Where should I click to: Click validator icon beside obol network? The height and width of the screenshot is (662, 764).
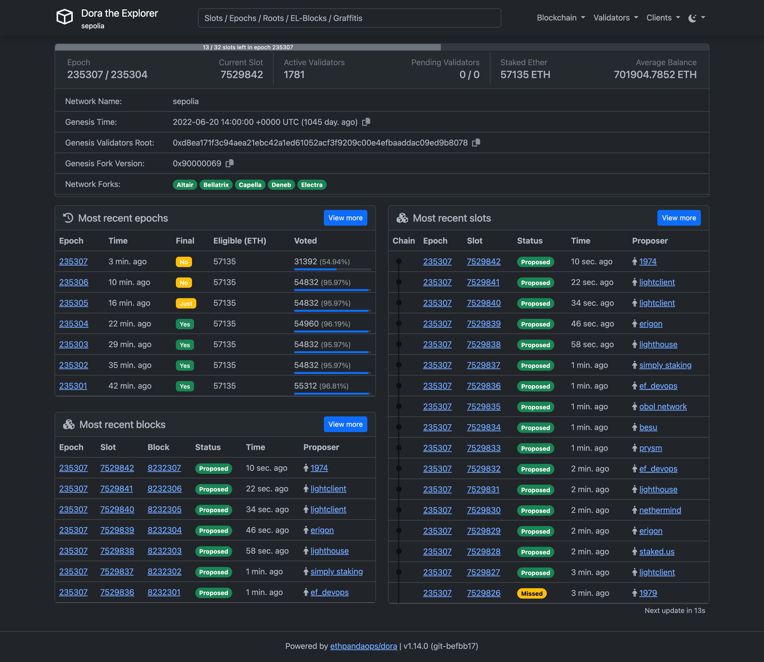[x=635, y=406]
